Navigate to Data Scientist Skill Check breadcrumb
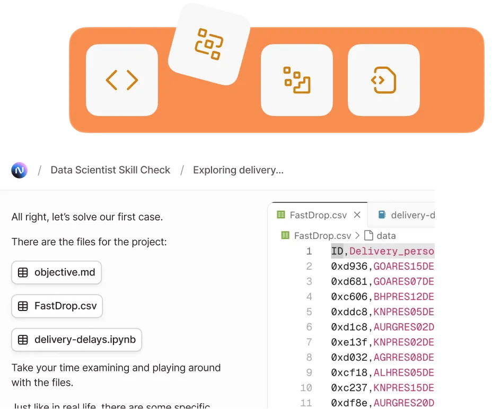This screenshot has width=492, height=409. [x=110, y=170]
